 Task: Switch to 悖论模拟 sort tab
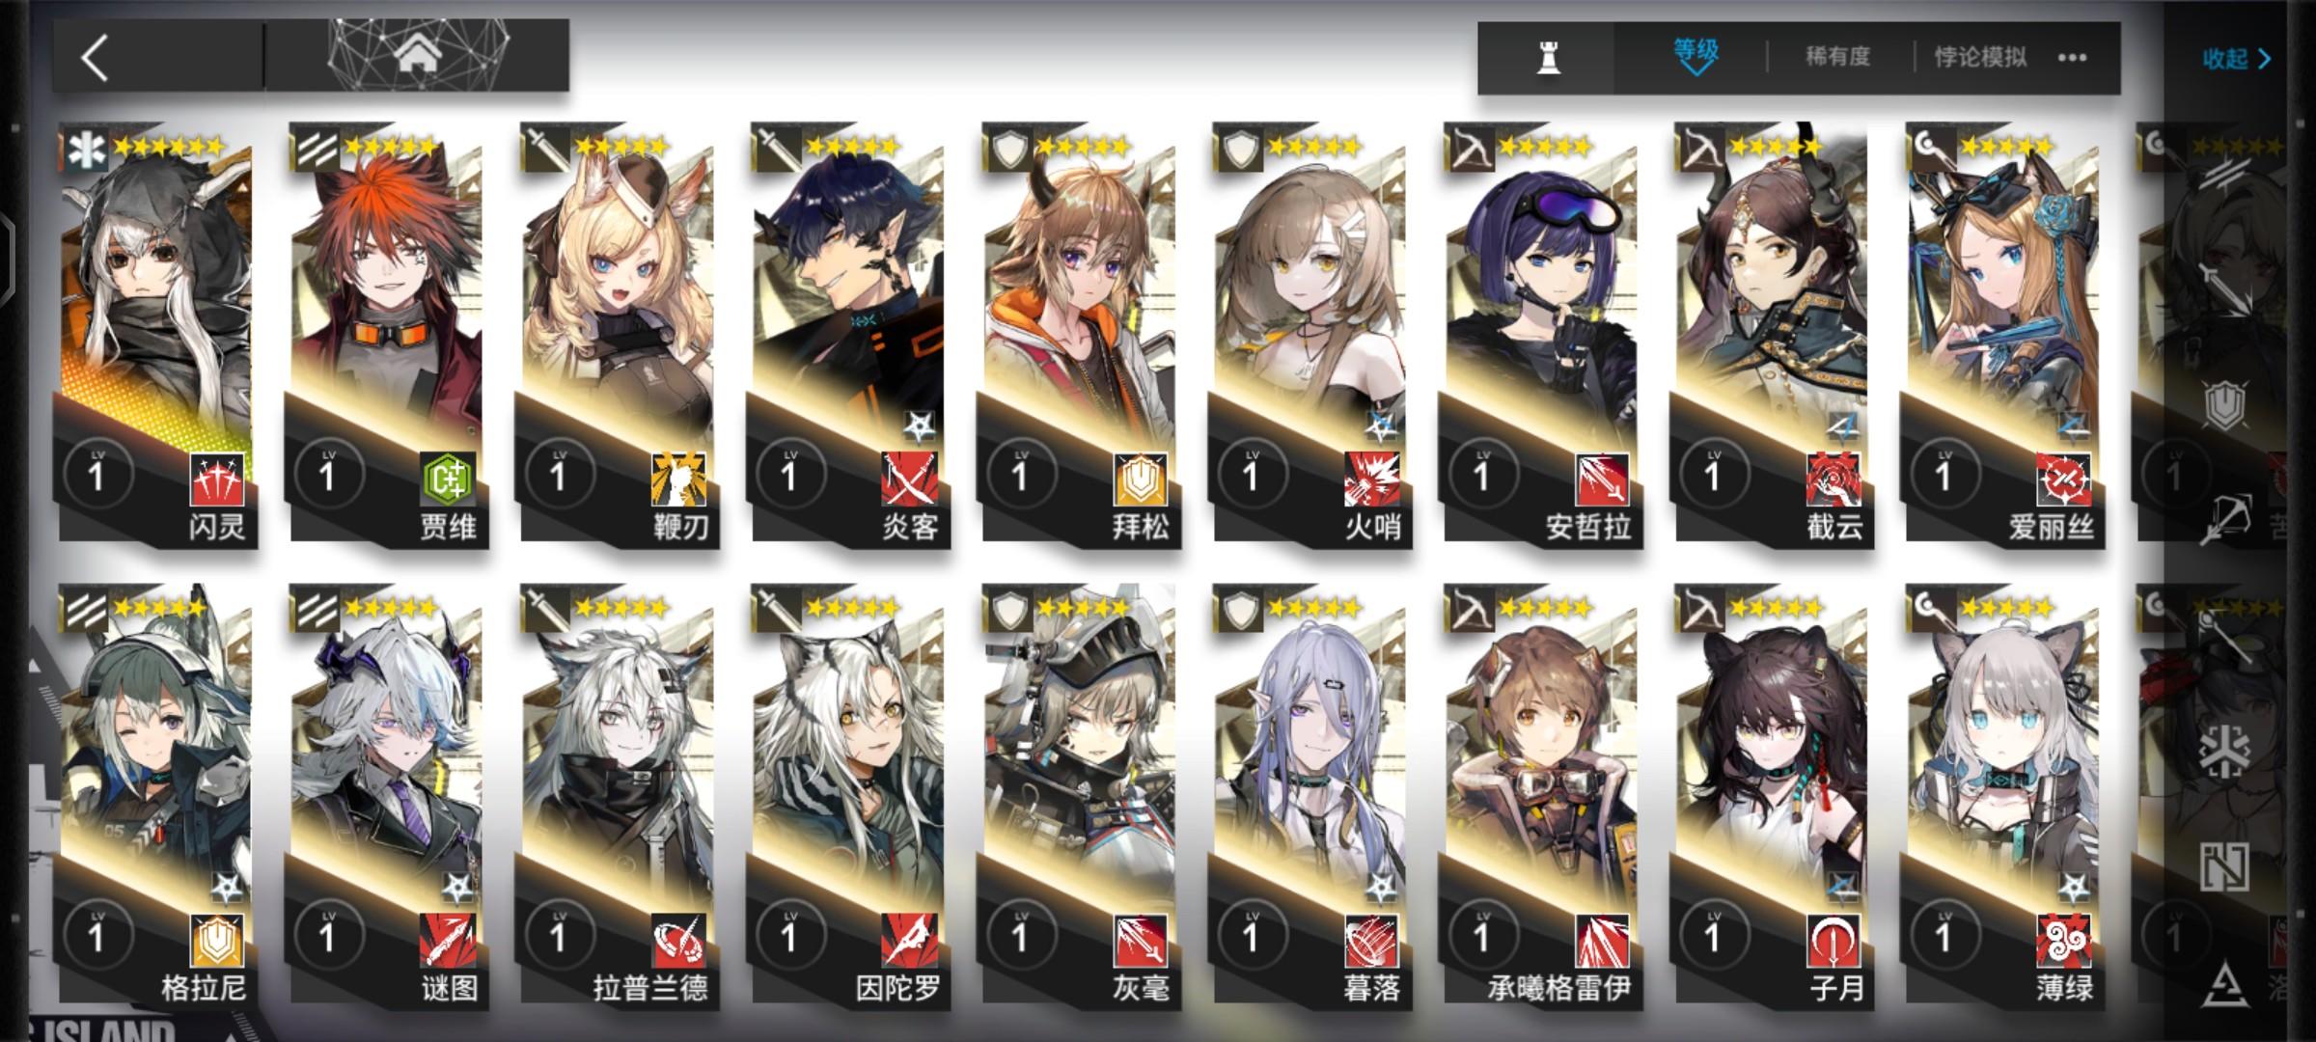click(1980, 57)
